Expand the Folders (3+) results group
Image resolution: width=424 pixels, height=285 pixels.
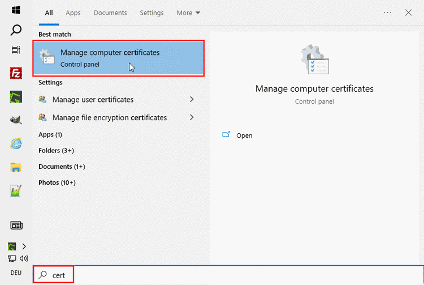(56, 151)
